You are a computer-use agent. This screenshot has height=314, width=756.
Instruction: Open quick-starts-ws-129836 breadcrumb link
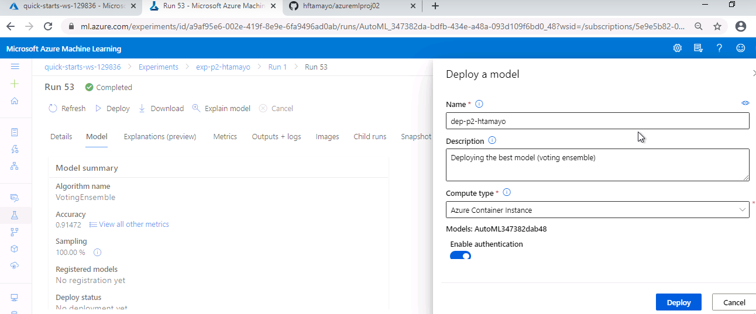tap(83, 67)
